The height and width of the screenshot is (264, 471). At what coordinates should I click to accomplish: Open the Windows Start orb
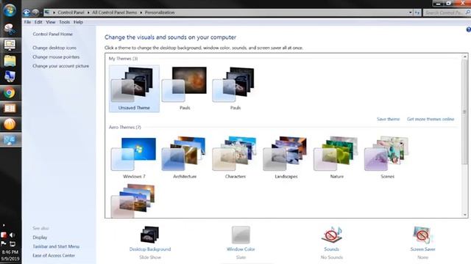click(10, 10)
